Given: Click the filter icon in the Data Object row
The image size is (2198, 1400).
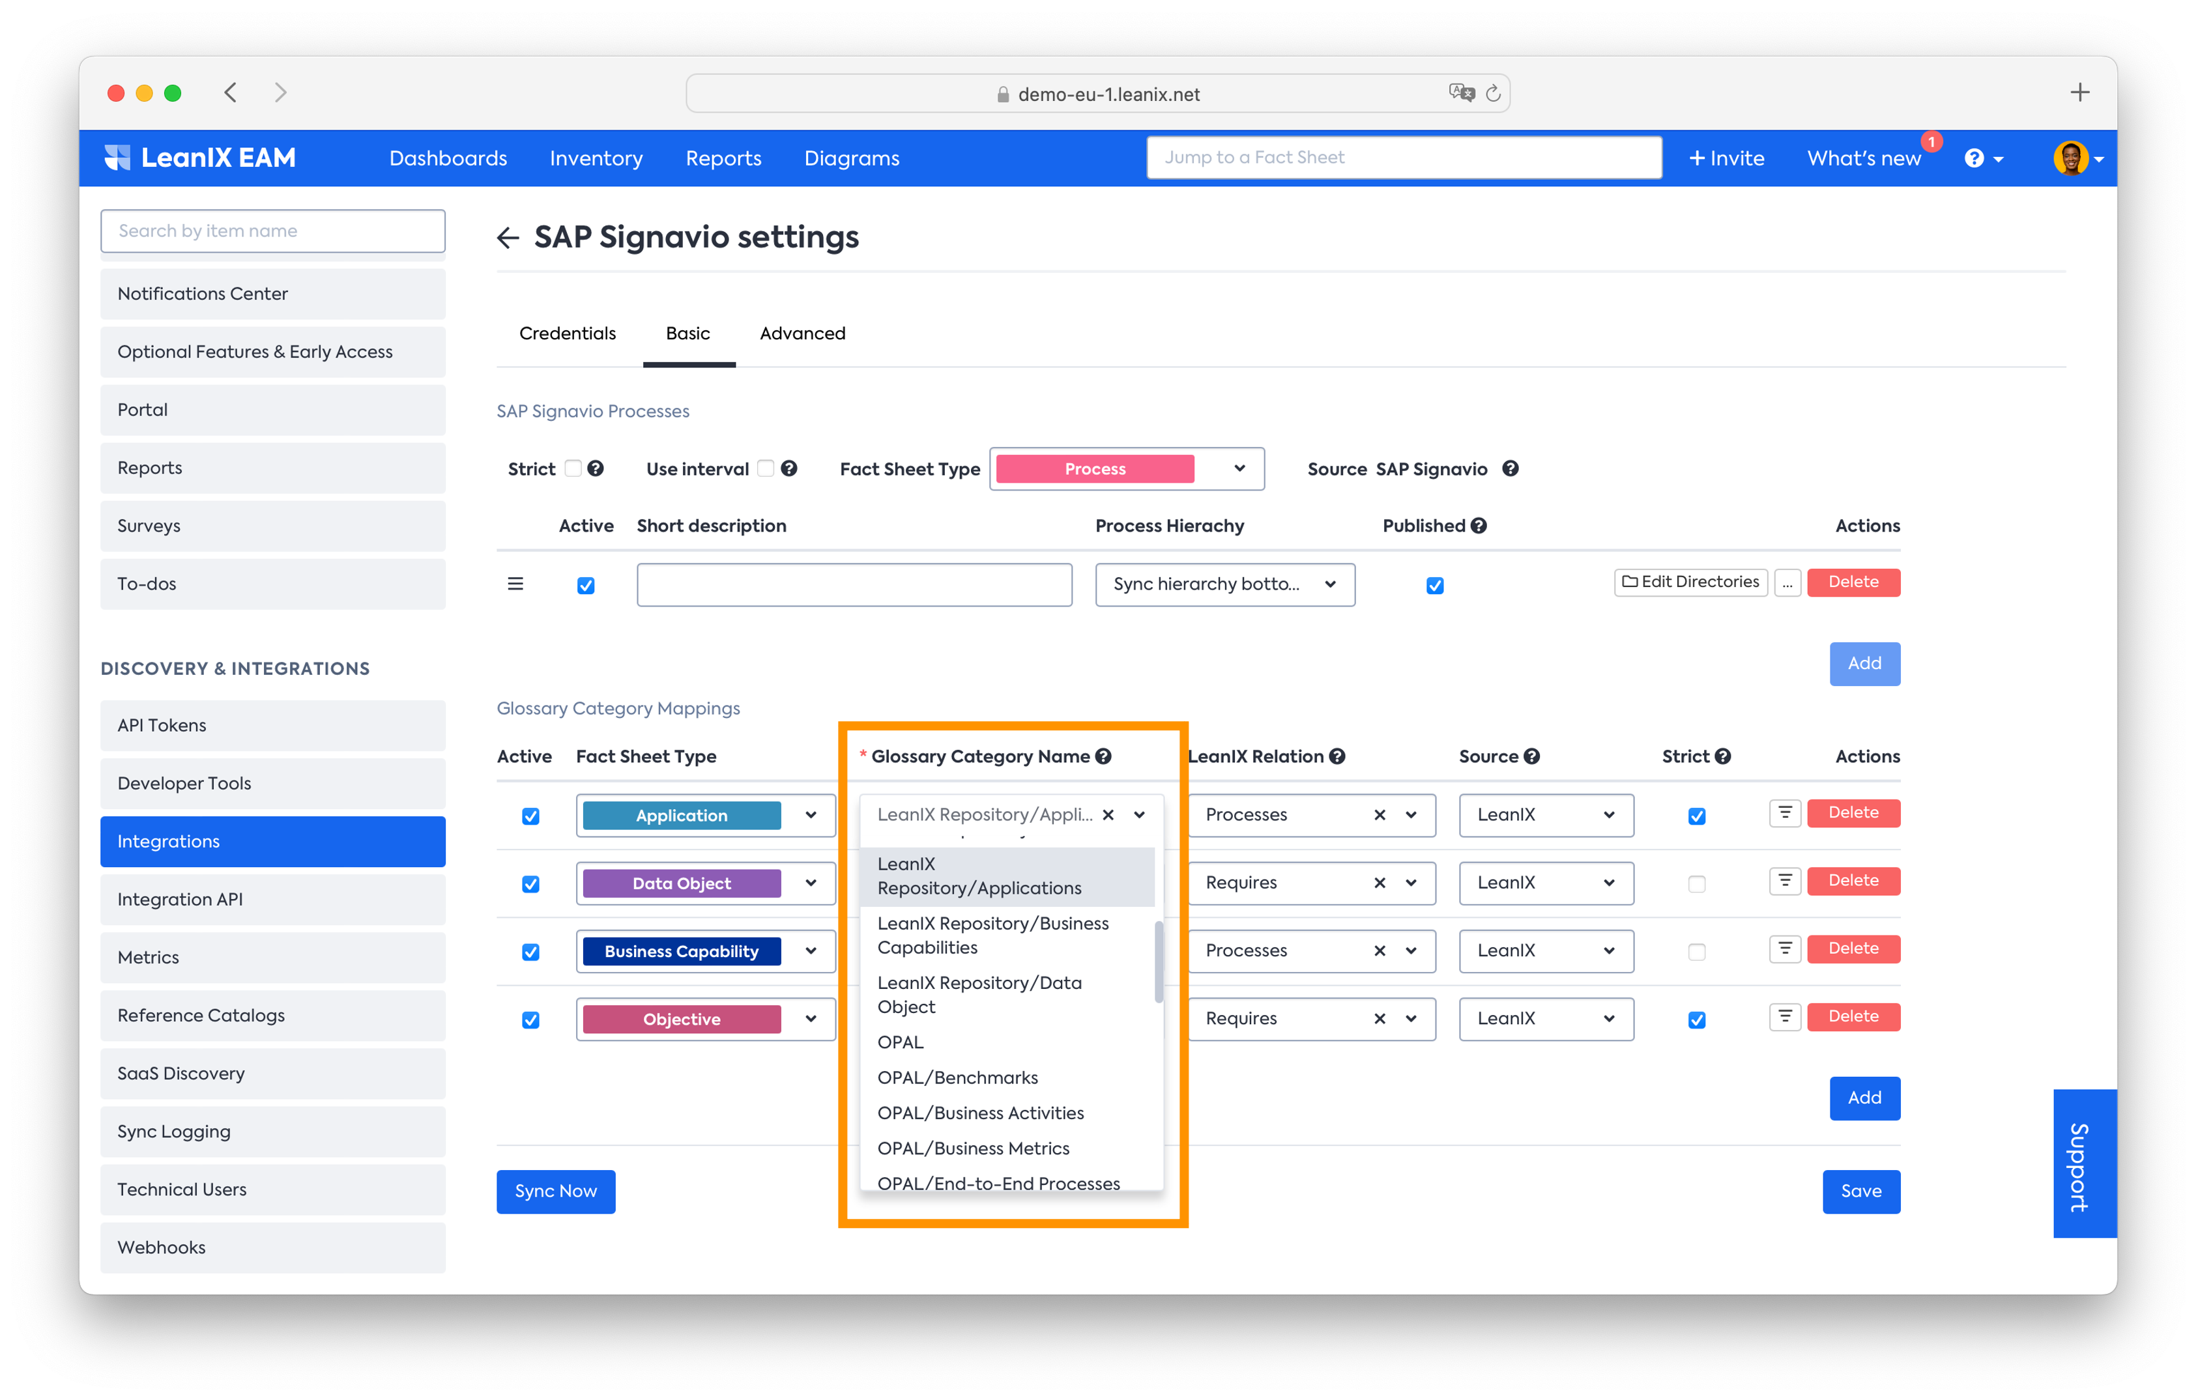Looking at the screenshot, I should (x=1784, y=881).
